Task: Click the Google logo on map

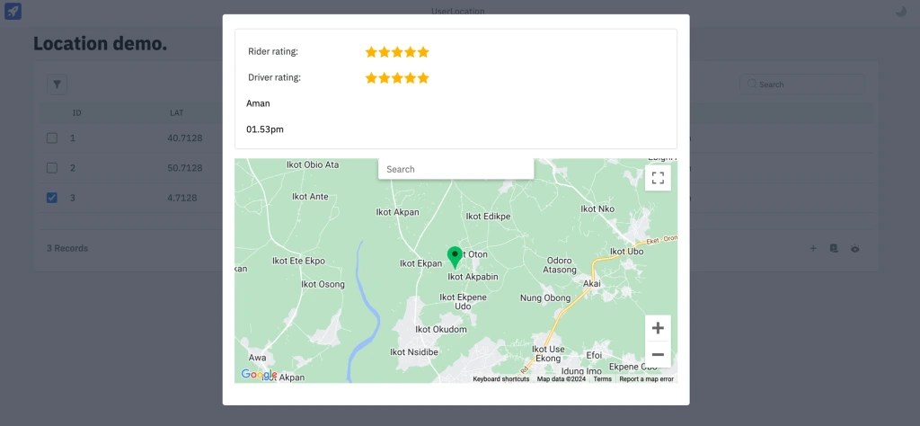Action: click(259, 375)
